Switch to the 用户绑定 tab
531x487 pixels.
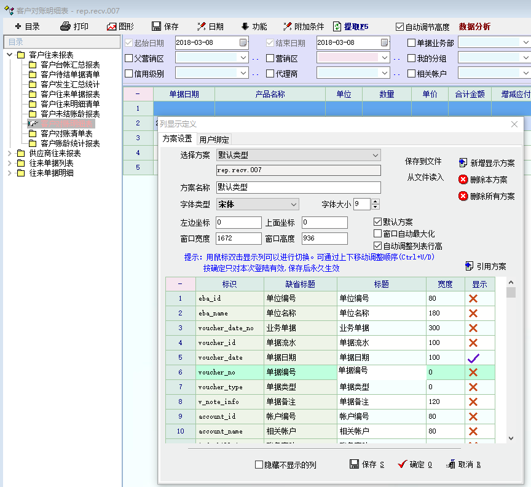coord(214,139)
